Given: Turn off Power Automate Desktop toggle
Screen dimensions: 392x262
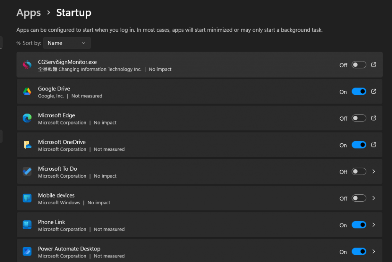Looking at the screenshot, I should click(x=359, y=252).
